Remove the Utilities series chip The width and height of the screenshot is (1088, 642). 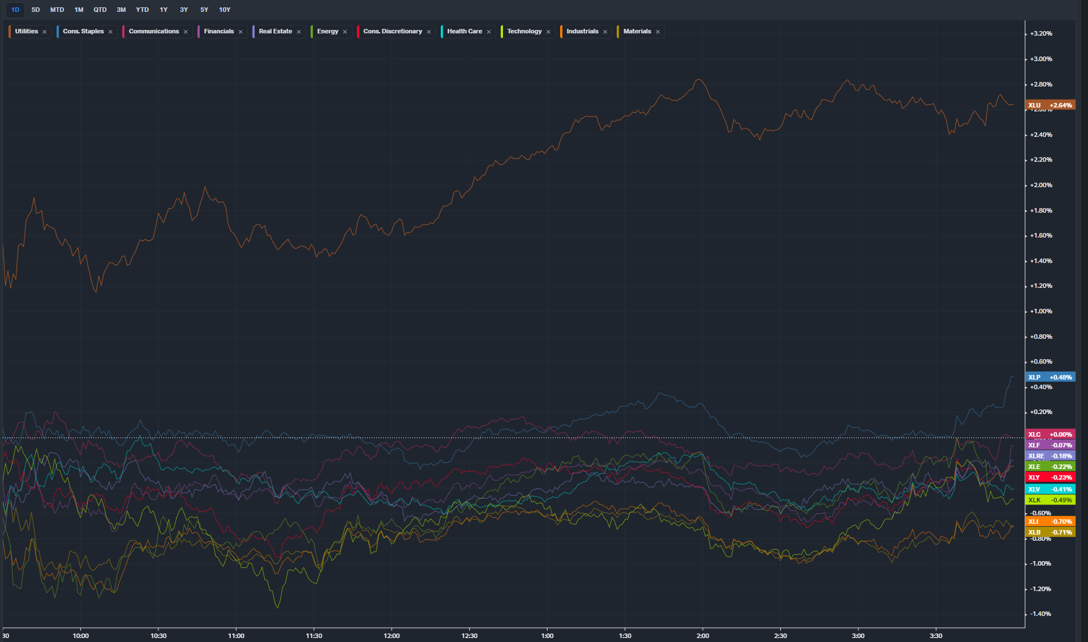pyautogui.click(x=45, y=32)
